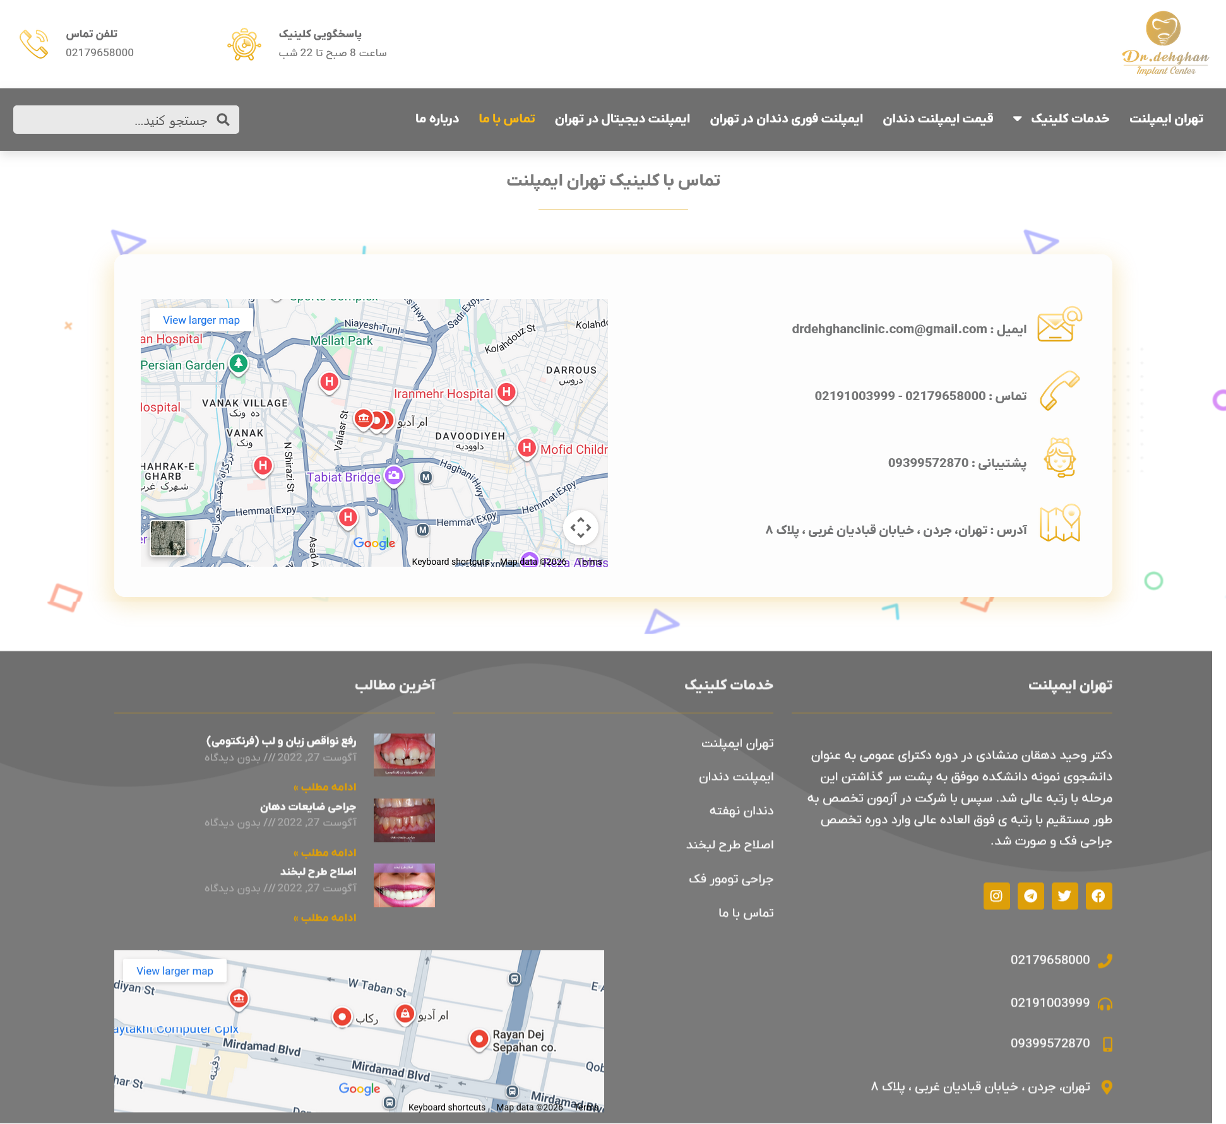This screenshot has height=1124, width=1226.
Task: Click View larger map on top map
Action: [201, 320]
